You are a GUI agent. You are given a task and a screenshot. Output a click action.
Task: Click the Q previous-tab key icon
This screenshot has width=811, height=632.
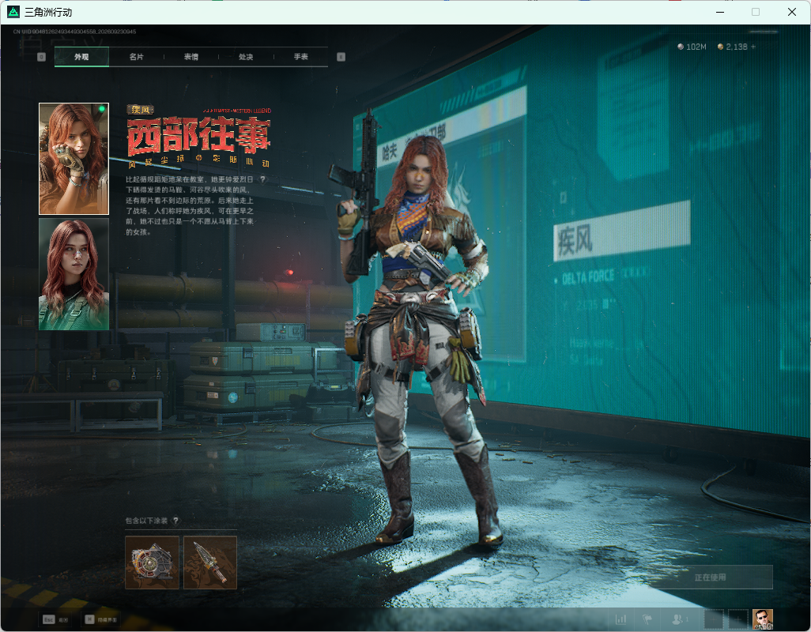coord(42,57)
